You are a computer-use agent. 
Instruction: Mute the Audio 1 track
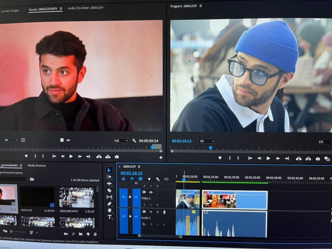pyautogui.click(x=151, y=212)
